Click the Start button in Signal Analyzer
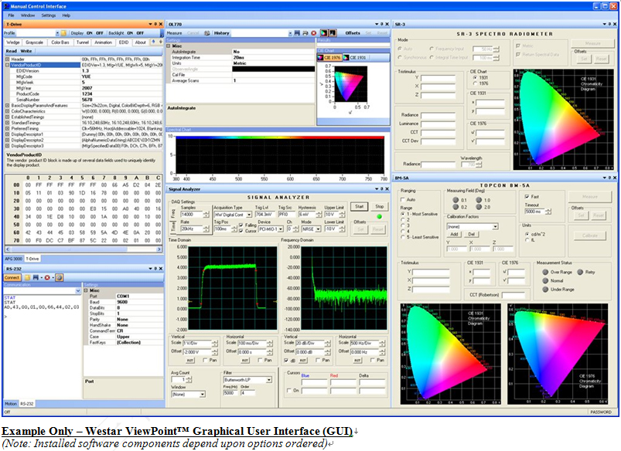Screen dimensions: 621x451 click(x=359, y=206)
